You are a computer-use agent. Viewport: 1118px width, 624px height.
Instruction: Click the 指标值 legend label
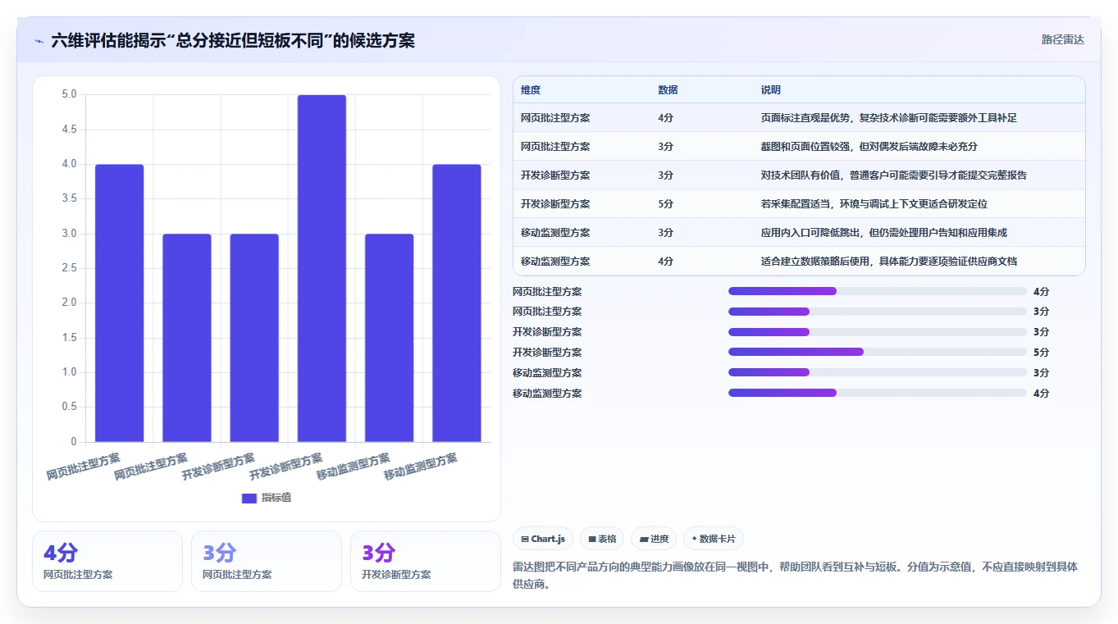(x=276, y=498)
